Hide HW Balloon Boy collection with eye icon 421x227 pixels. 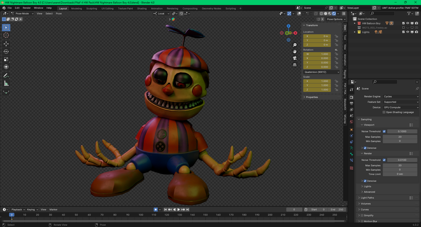tap(408, 23)
